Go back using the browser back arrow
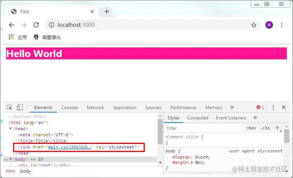 [12, 25]
